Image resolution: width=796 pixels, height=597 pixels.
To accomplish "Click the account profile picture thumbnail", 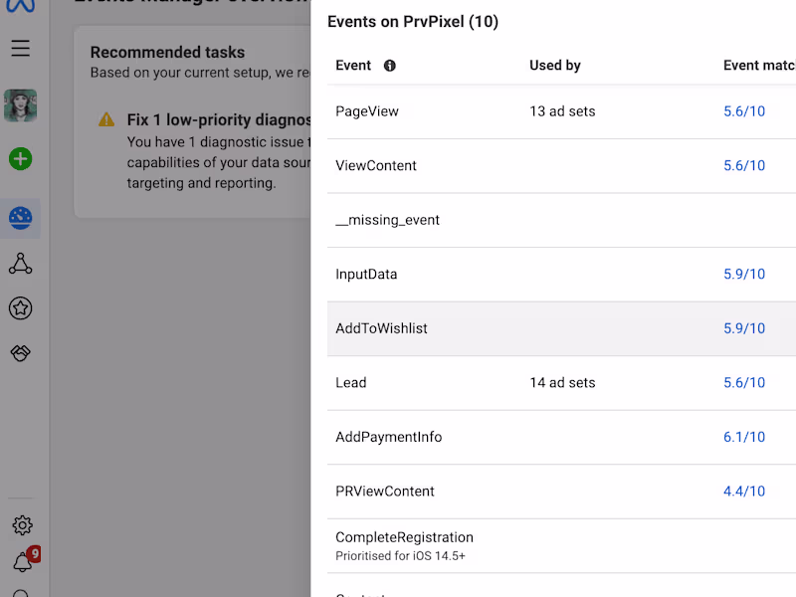I will (x=20, y=105).
